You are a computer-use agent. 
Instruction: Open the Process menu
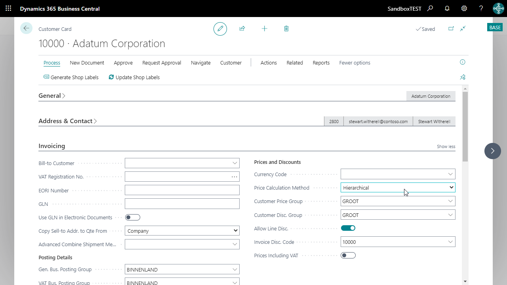click(52, 63)
